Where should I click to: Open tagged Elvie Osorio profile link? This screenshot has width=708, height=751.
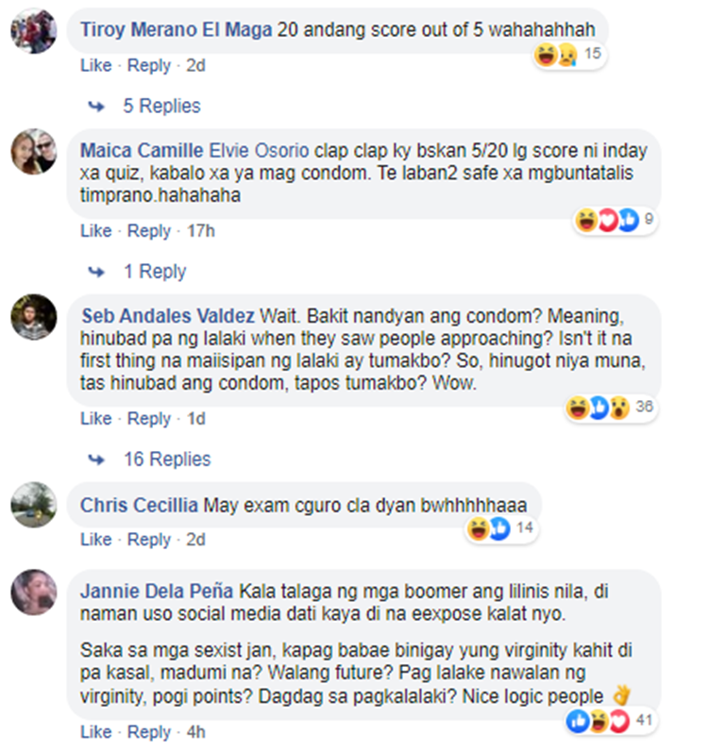pos(260,151)
